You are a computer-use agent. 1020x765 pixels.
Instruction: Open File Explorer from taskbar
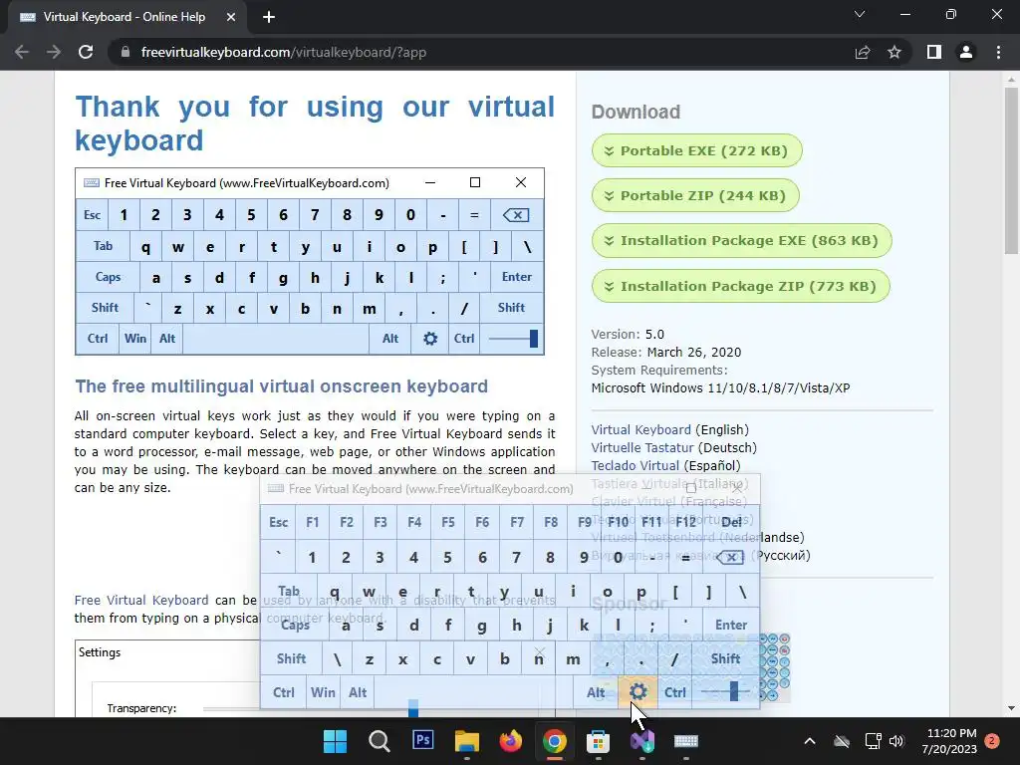(x=466, y=741)
